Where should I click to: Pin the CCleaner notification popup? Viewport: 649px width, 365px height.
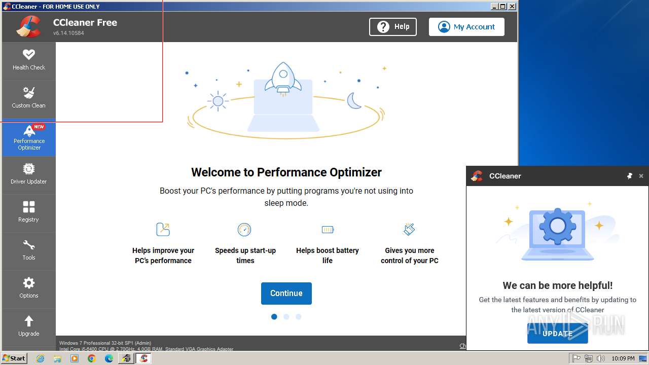[630, 176]
